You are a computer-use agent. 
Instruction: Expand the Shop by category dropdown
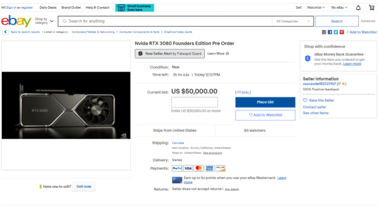44,21
